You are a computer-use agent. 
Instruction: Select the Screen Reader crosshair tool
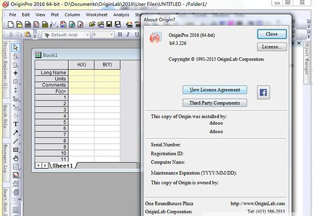(16, 73)
